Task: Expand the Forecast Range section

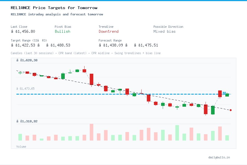Action: (x=110, y=40)
